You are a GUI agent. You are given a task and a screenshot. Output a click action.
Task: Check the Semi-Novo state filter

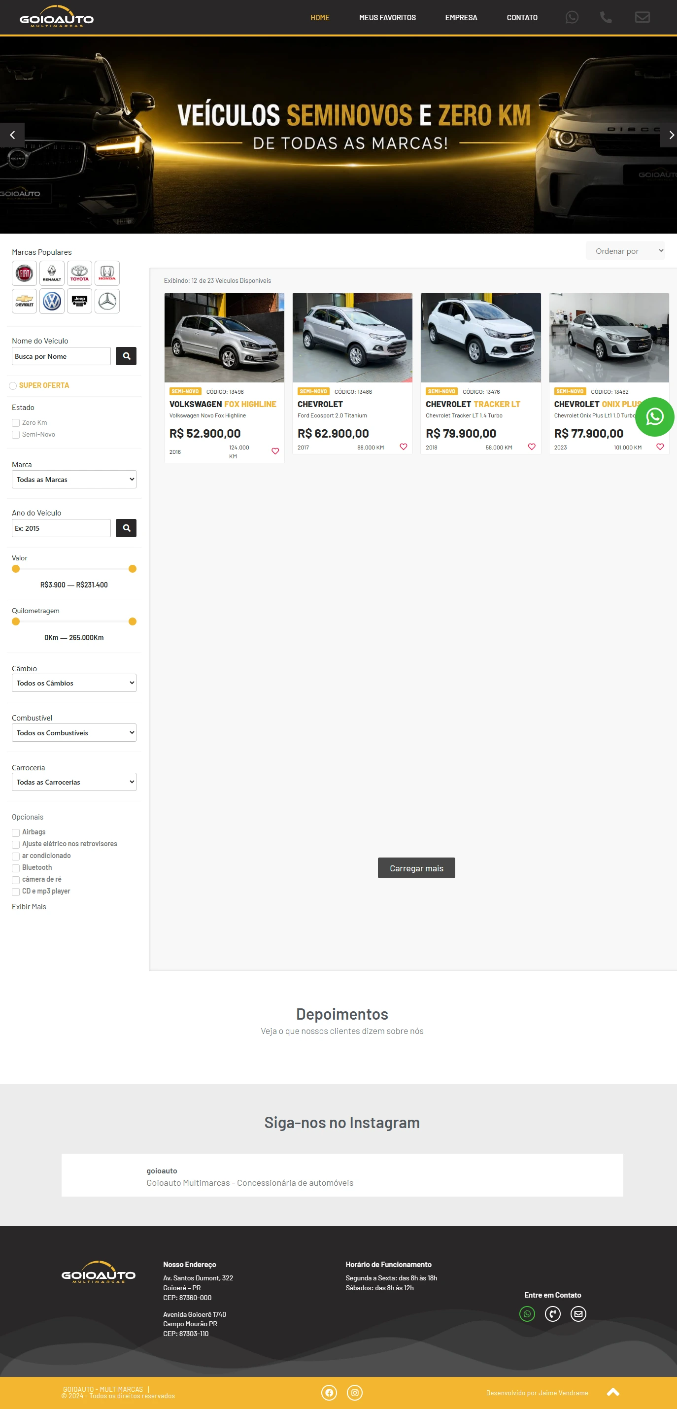[16, 435]
